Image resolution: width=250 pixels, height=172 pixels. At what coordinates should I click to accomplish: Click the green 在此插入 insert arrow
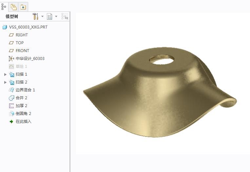[x=11, y=121]
